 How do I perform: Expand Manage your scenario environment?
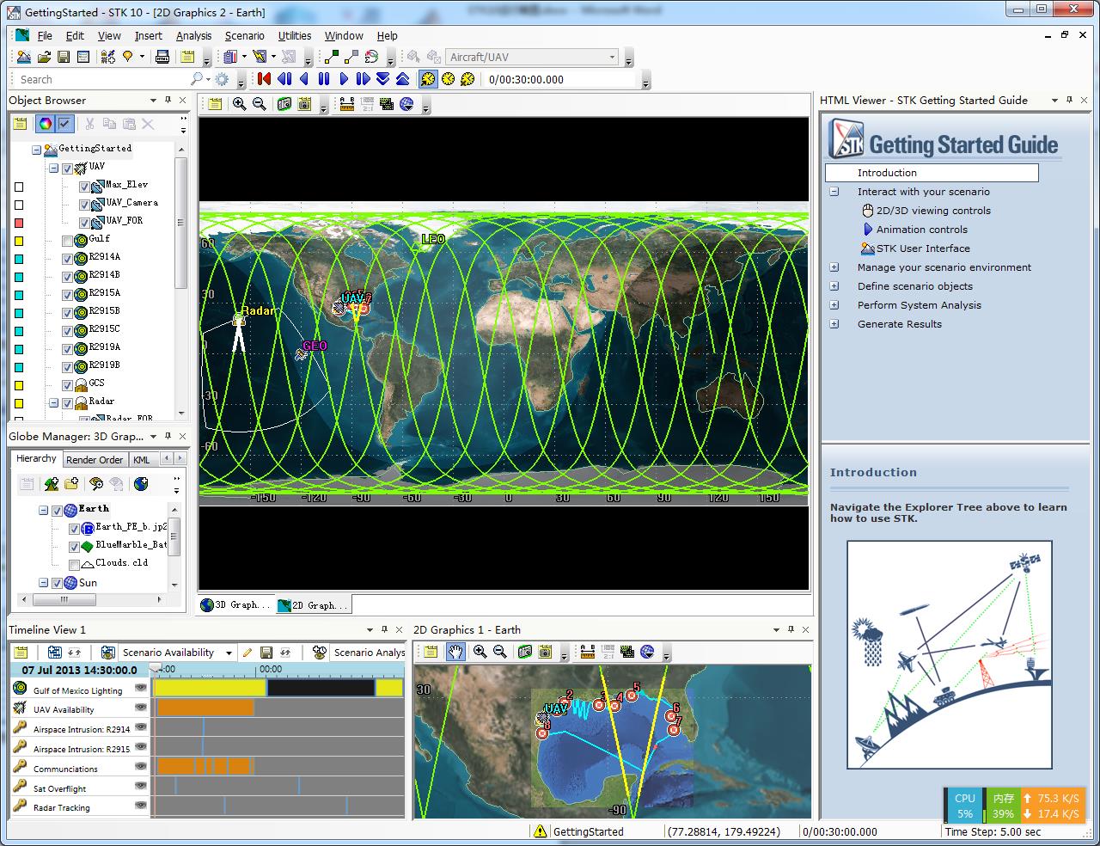834,267
